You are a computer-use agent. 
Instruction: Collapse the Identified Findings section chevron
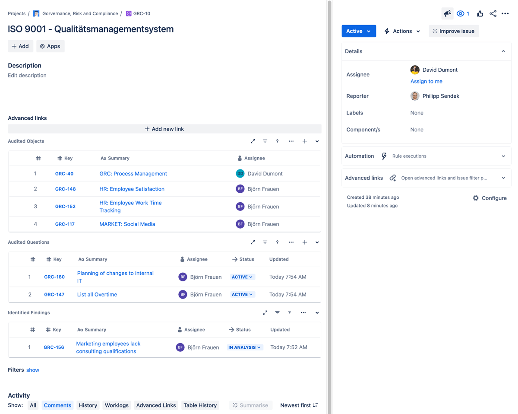click(x=317, y=313)
